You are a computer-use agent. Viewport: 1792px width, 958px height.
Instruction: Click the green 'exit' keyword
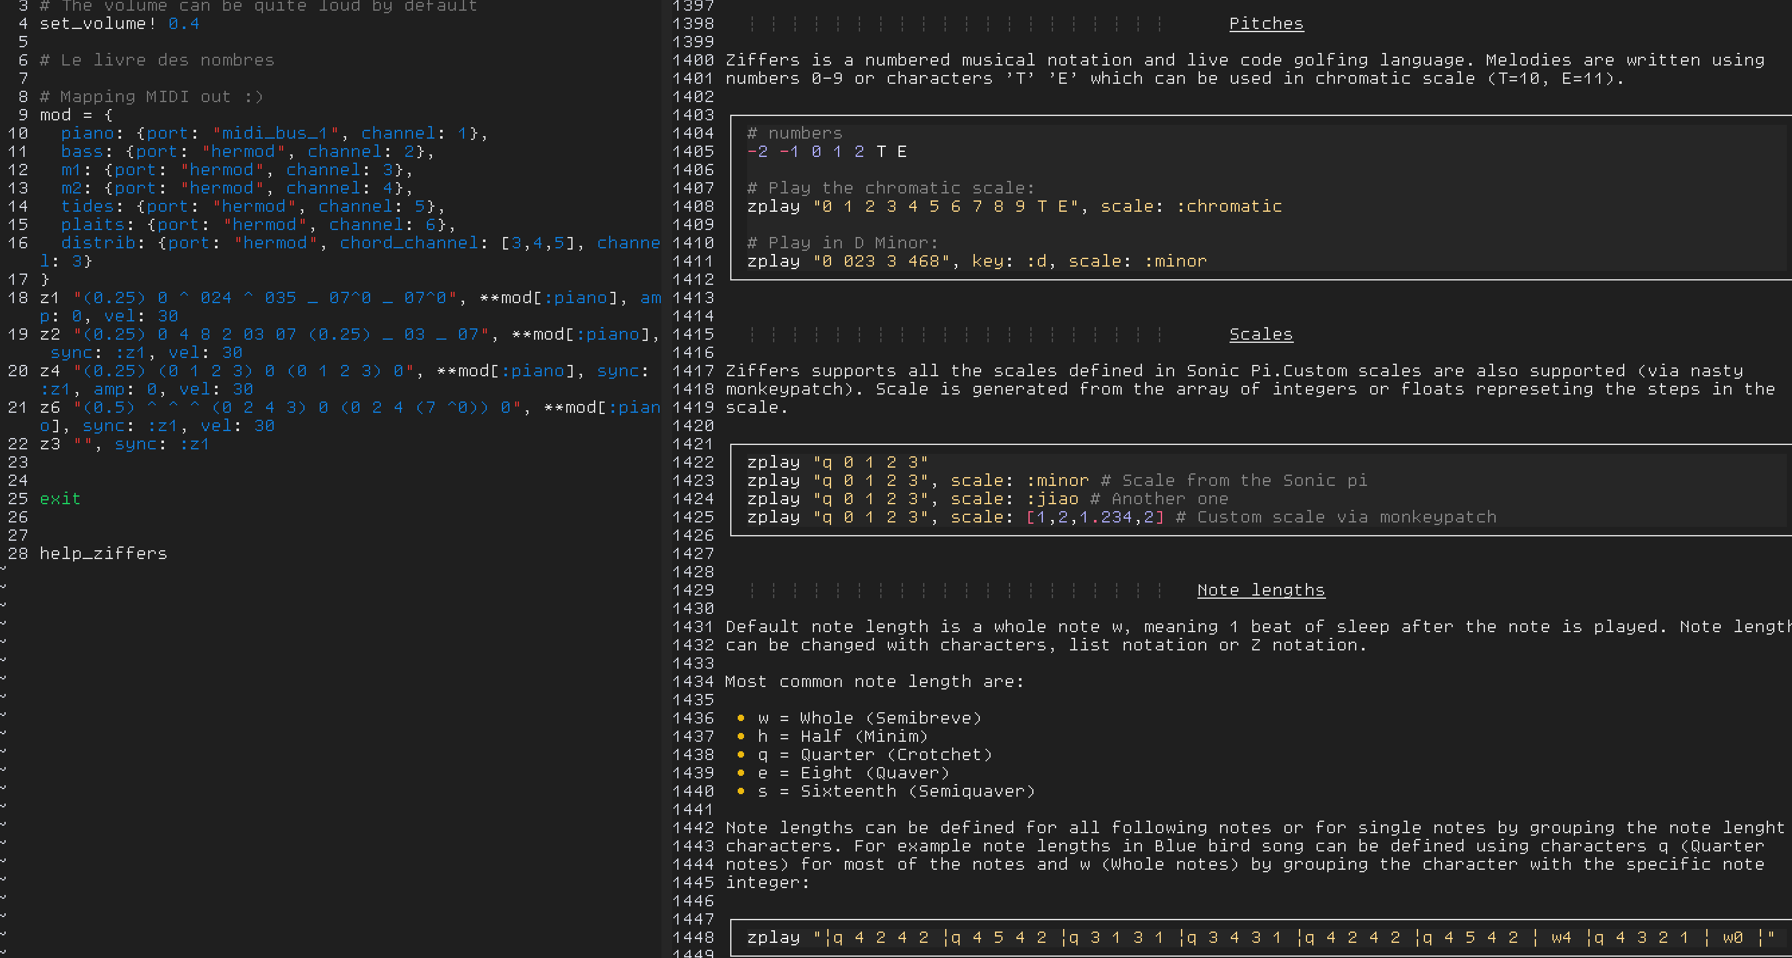pyautogui.click(x=61, y=499)
